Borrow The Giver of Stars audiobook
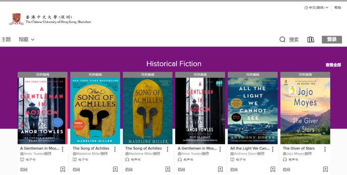The height and width of the screenshot is (175, 347). tap(286, 170)
